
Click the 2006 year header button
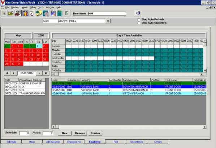pos(41,35)
